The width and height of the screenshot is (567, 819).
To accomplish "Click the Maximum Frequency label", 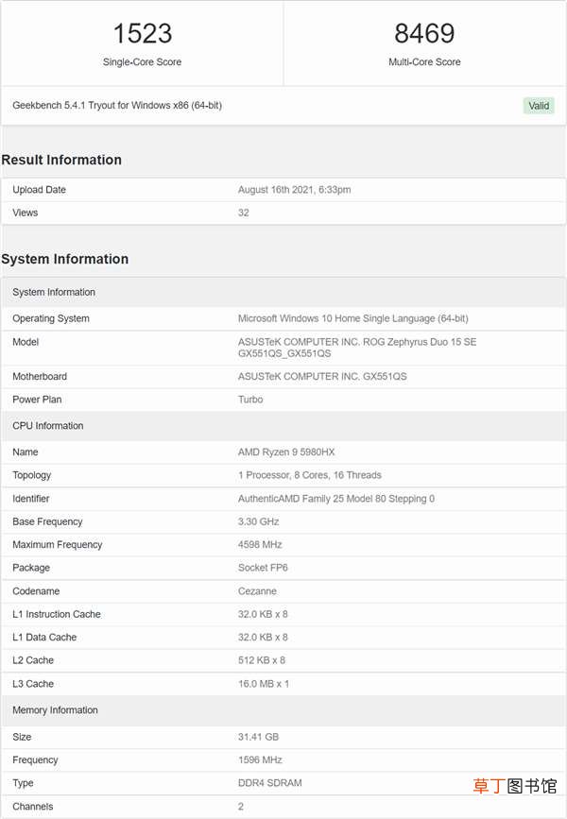I will (x=58, y=545).
